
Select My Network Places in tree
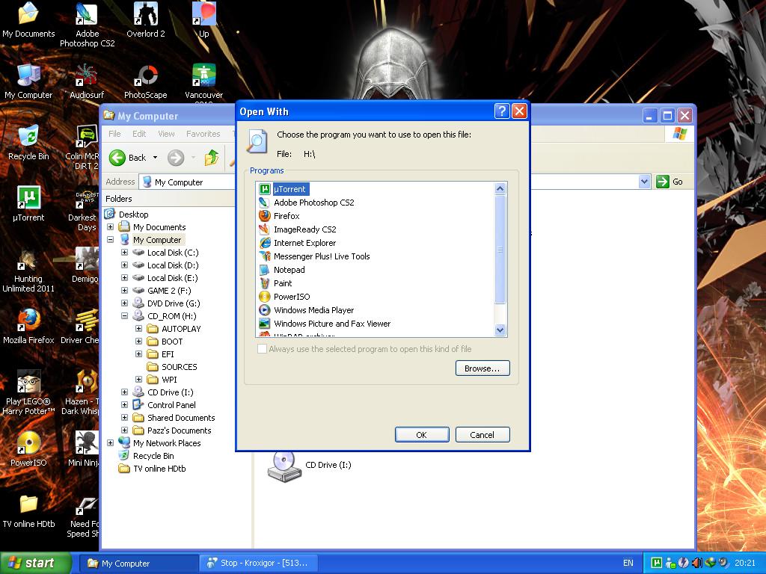pos(160,442)
